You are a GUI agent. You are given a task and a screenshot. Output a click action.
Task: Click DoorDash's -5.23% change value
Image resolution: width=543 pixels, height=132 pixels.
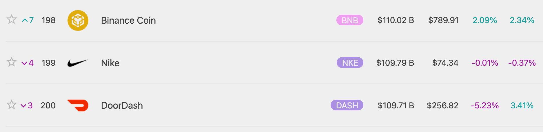(x=484, y=105)
